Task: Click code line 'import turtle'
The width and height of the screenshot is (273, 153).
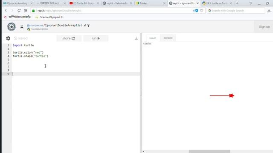Action: point(23,45)
